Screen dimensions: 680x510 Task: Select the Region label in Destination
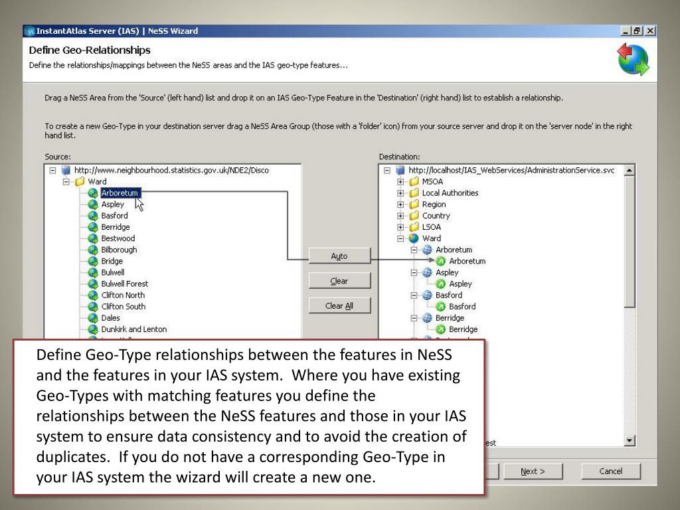click(434, 205)
